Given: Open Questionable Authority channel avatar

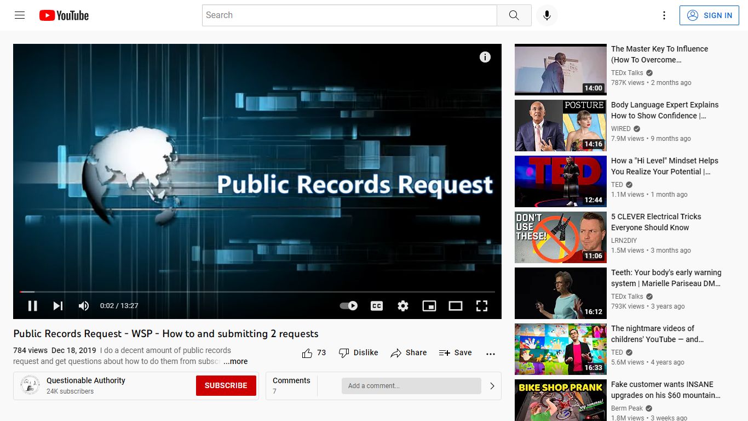Looking at the screenshot, I should [x=30, y=385].
